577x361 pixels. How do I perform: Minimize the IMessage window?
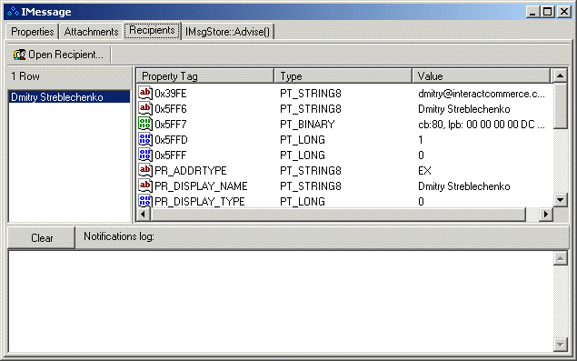[532, 12]
